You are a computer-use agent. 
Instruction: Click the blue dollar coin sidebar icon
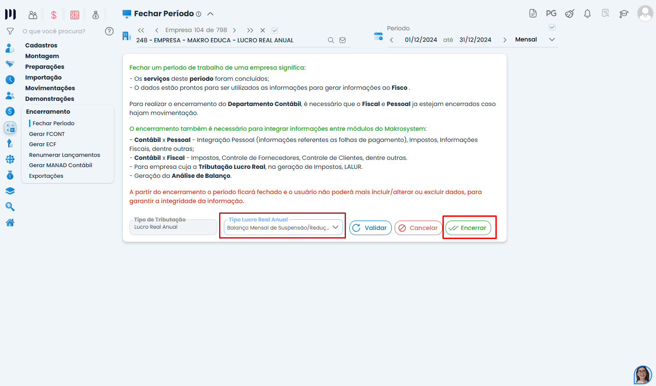[x=10, y=111]
